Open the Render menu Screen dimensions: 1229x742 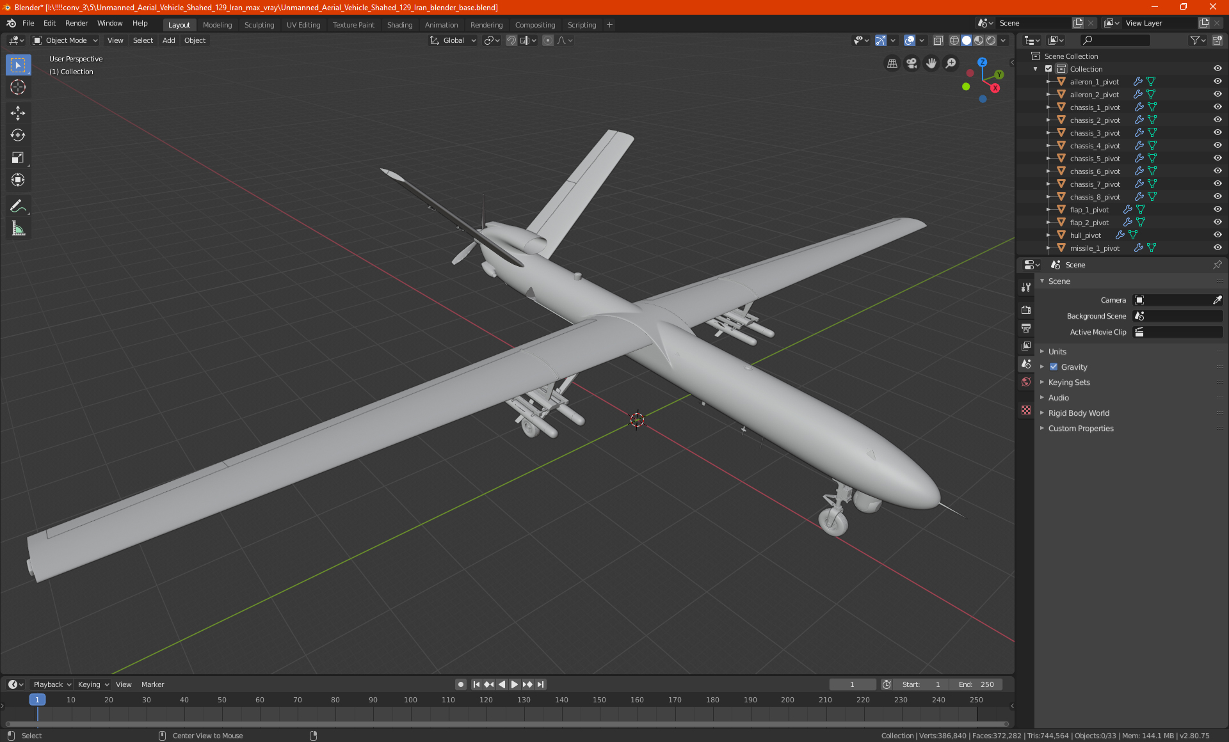click(x=76, y=23)
